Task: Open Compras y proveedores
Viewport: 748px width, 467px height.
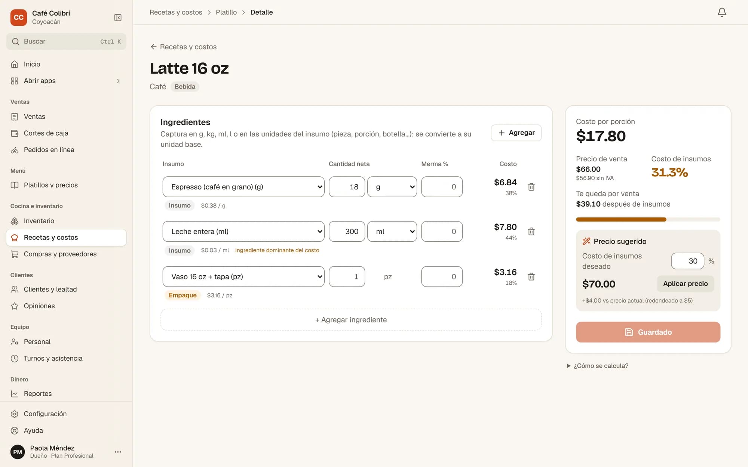Action: point(66,254)
